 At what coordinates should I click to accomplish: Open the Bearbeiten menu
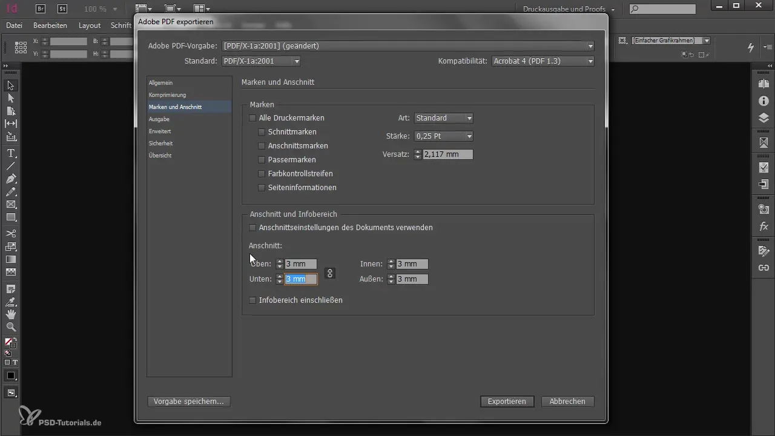pyautogui.click(x=50, y=26)
